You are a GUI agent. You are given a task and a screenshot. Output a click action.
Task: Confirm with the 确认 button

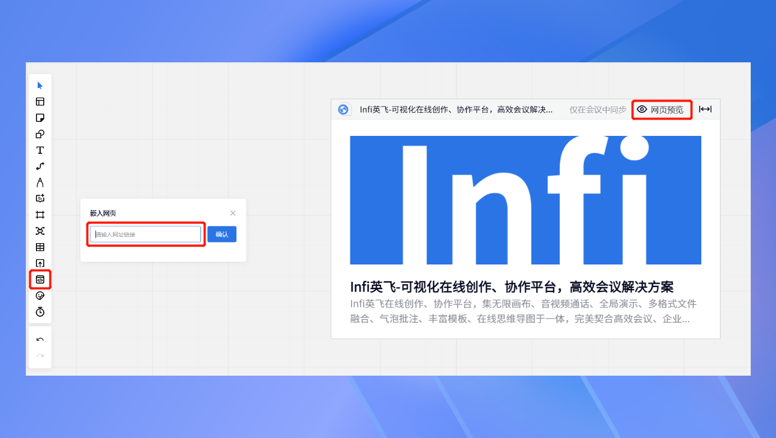(222, 234)
